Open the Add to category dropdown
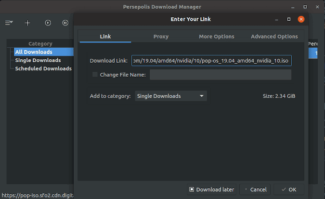The width and height of the screenshot is (325, 199). [171, 96]
